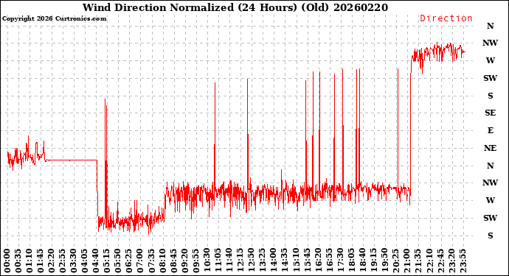Click the '00:00' time label
Screen dimensions: 509x276
[x=7, y=261]
